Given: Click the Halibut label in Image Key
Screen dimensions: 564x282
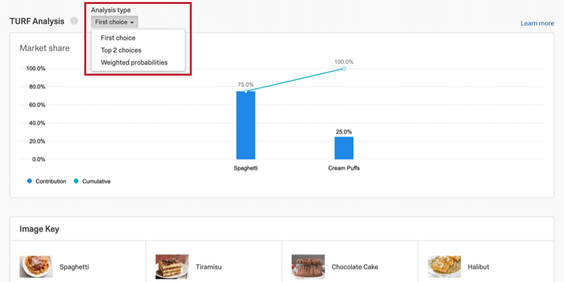Looking at the screenshot, I should click(478, 267).
